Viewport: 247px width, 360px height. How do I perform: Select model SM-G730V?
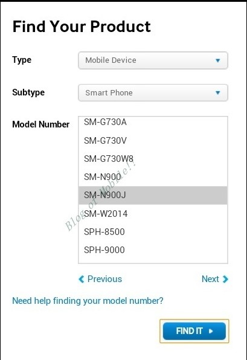point(153,141)
